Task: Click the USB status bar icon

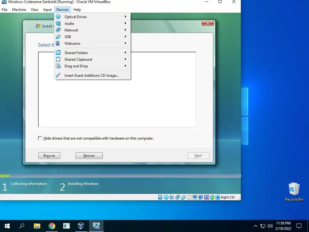Action: tap(183, 197)
